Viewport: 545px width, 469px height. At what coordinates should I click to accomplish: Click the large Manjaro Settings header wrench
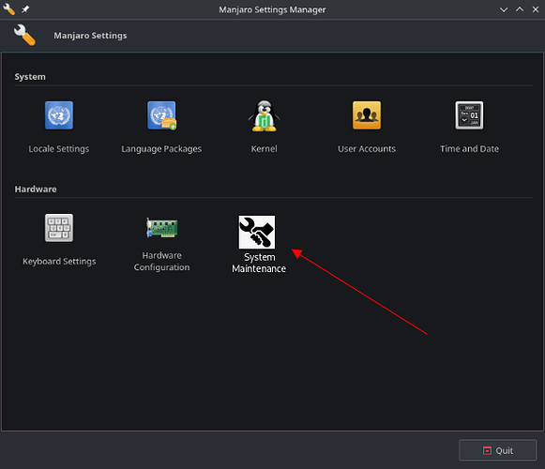click(x=24, y=35)
